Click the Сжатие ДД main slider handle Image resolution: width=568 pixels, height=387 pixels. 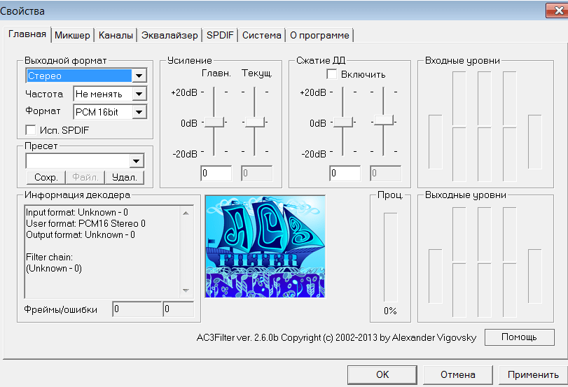click(x=342, y=122)
